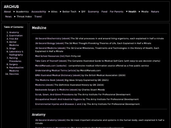This screenshot has height=128, width=171.
Task: Open the Nature nav item
Action: (x=155, y=12)
